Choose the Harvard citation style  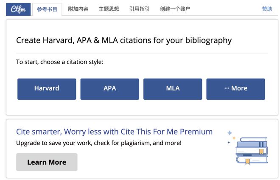point(47,89)
